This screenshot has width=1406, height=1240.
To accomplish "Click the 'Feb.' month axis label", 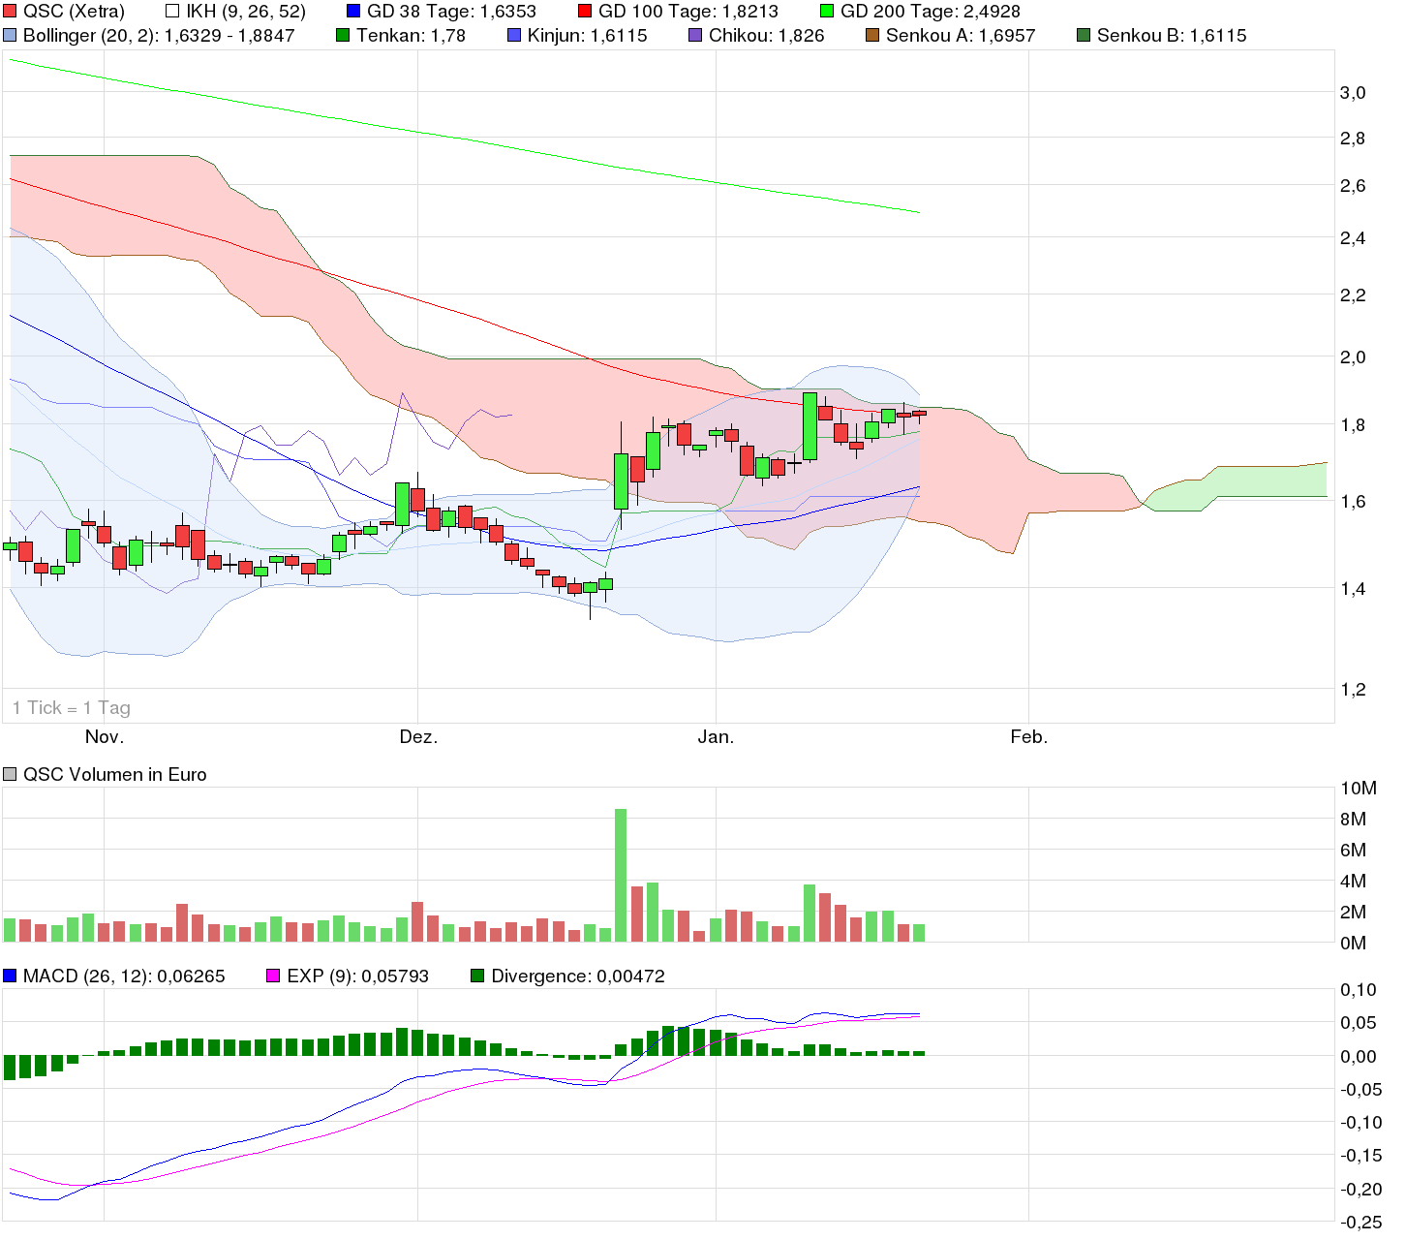I will point(1028,737).
